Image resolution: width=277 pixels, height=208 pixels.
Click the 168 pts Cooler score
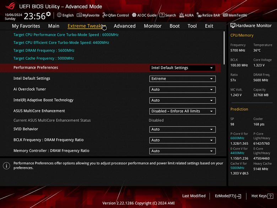pyautogui.click(x=259, y=124)
